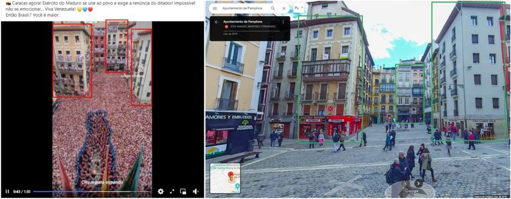This screenshot has width=511, height=199.
Task: Click the 'Clique para expandir' overlay text
Action: coord(102,182)
